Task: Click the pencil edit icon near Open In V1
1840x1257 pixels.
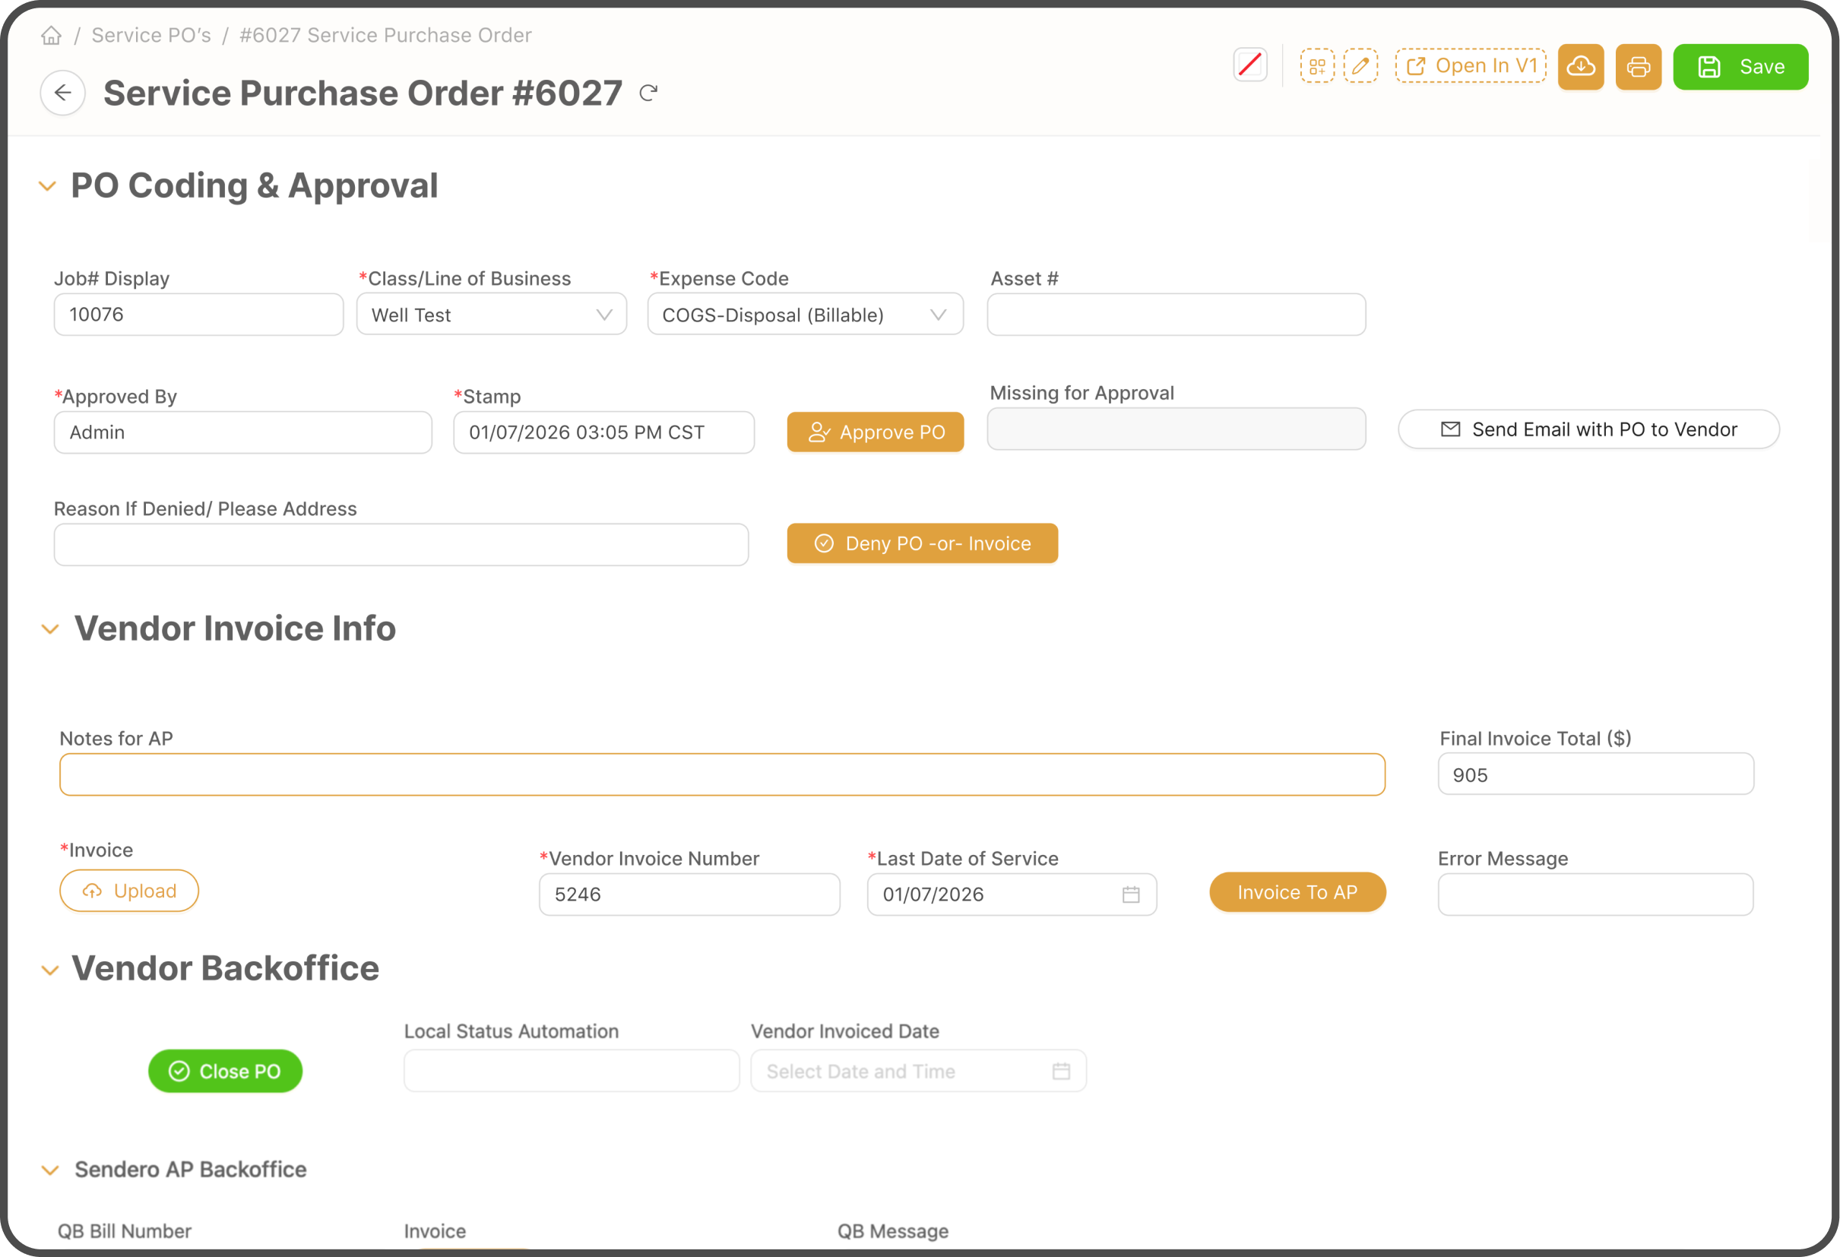Action: (x=1362, y=66)
